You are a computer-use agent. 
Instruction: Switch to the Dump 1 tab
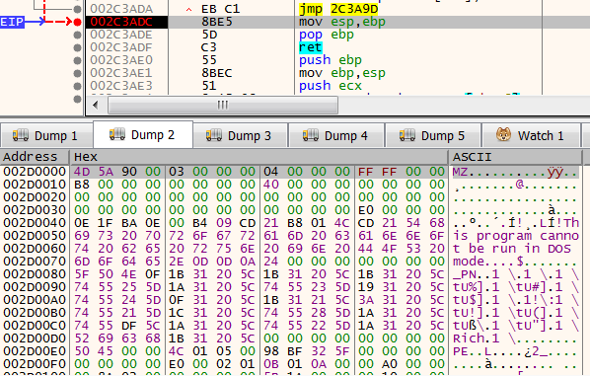point(46,135)
